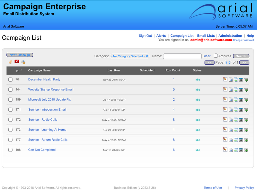Screen dimensions: 257x193
Task: Sort by the Campaign Name column header
Action: pos(39,70)
